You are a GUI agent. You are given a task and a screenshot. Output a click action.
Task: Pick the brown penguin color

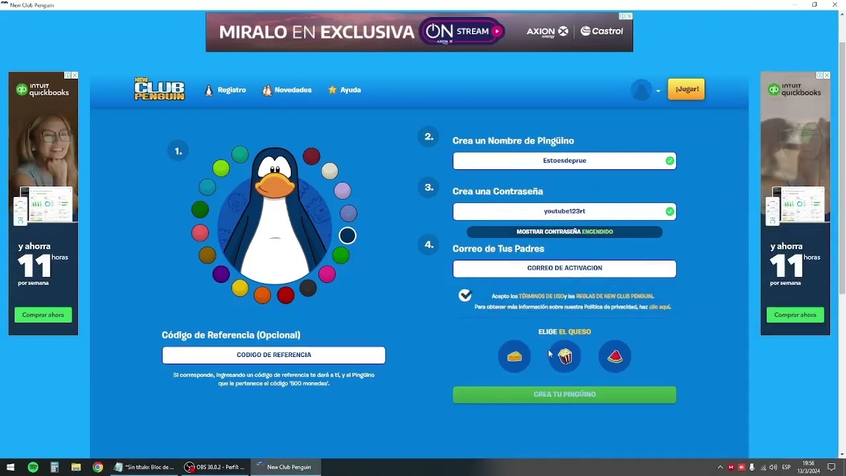click(x=208, y=255)
